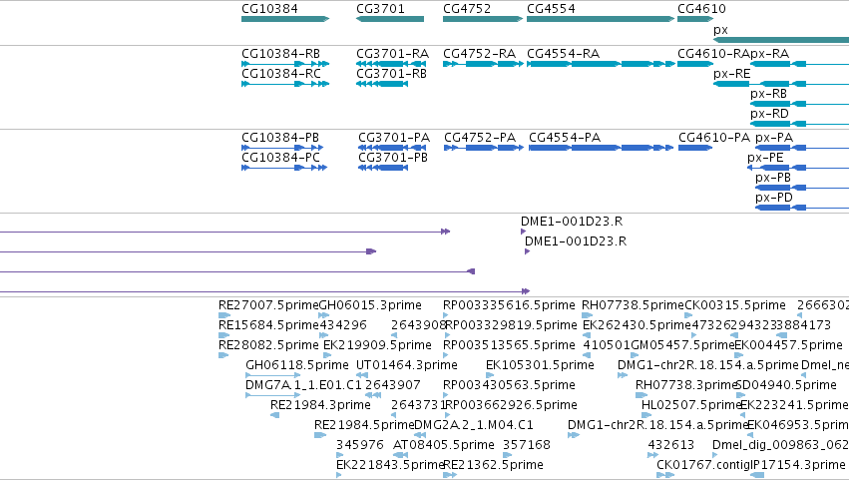Click the CG3701-PA protein label
This screenshot has width=849, height=480.
click(394, 138)
